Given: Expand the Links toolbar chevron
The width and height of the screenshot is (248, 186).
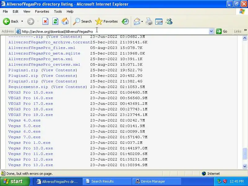Looking at the screenshot, I should (245, 30).
